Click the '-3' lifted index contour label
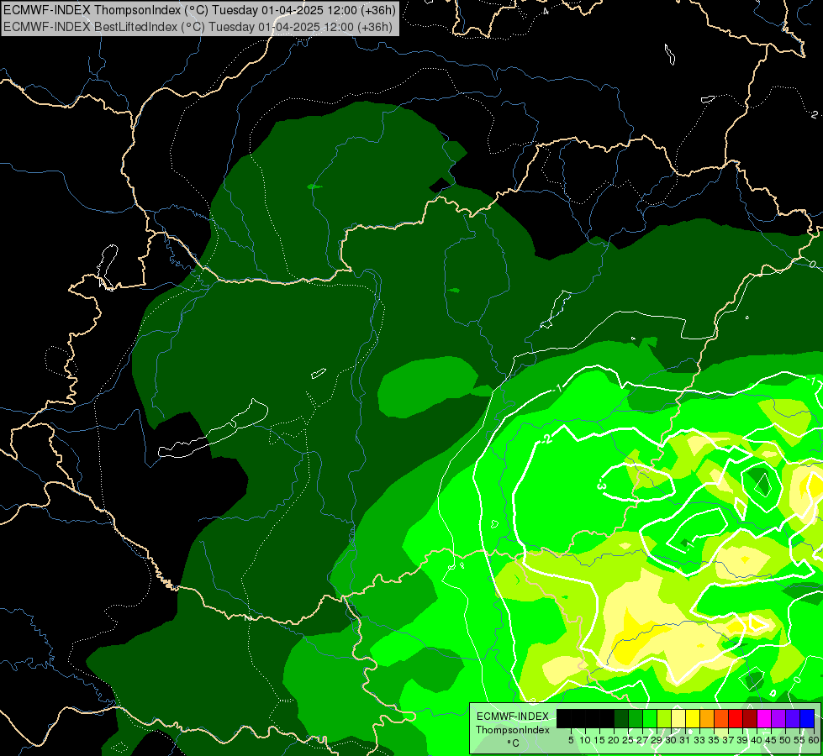Viewport: 823px width, 756px height. click(x=602, y=484)
